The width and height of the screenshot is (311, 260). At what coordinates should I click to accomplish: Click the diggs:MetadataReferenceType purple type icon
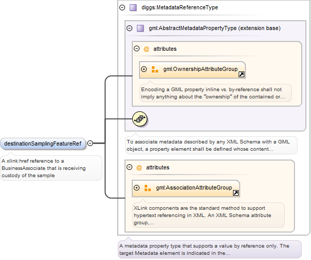click(x=133, y=8)
